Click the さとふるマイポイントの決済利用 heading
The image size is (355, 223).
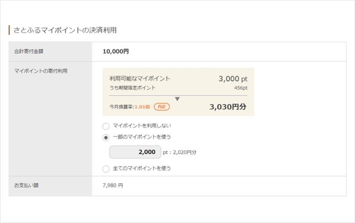65,30
